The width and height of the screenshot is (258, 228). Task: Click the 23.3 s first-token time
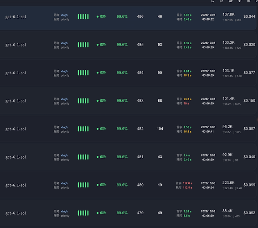tap(187, 99)
